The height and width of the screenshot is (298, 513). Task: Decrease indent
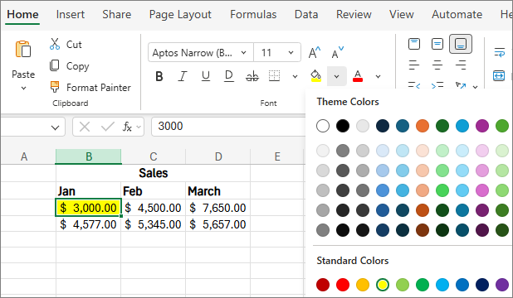(x=414, y=85)
